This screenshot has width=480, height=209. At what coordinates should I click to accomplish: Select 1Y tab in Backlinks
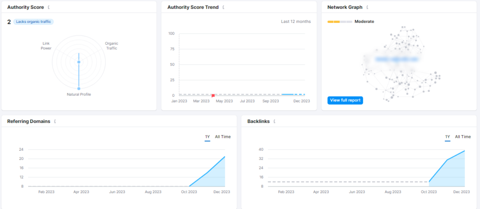point(448,137)
